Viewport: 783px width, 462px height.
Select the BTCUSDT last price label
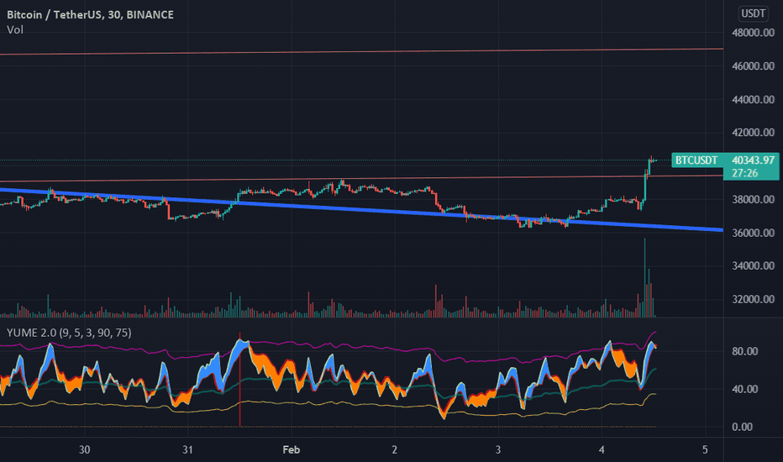click(696, 160)
